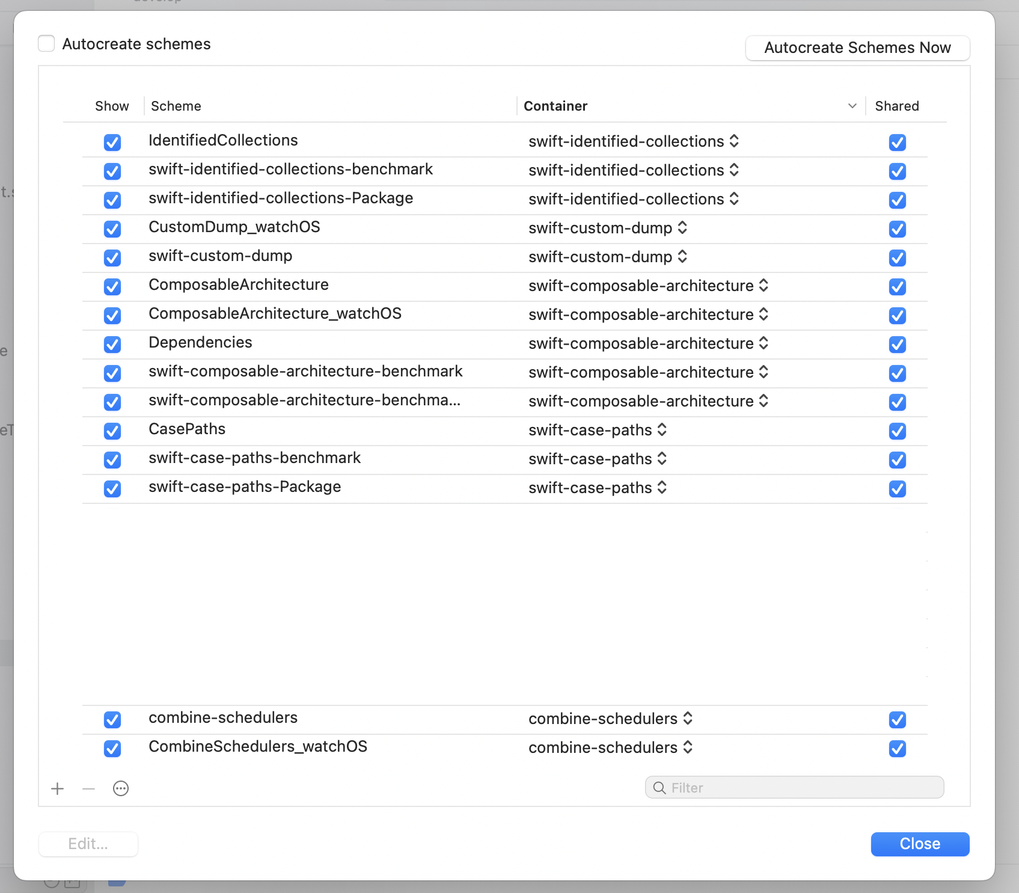Image resolution: width=1019 pixels, height=893 pixels.
Task: Open container popup for swift-identified-collections-Package row
Action: point(634,199)
